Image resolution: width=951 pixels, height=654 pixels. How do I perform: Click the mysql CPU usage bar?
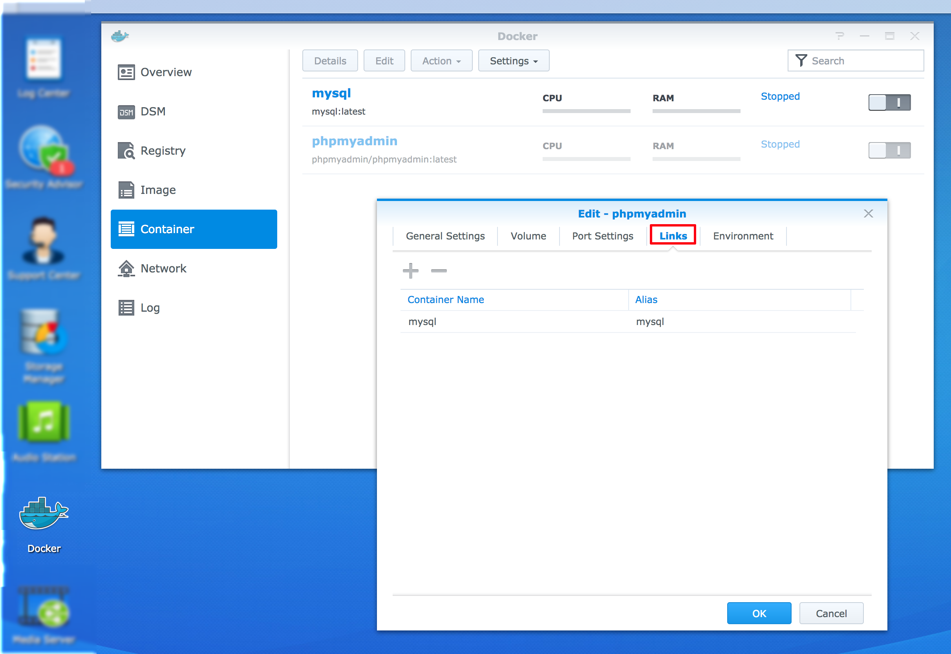tap(586, 111)
